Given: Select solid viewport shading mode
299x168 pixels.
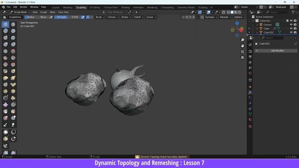Looking at the screenshot, I should 232,12.
